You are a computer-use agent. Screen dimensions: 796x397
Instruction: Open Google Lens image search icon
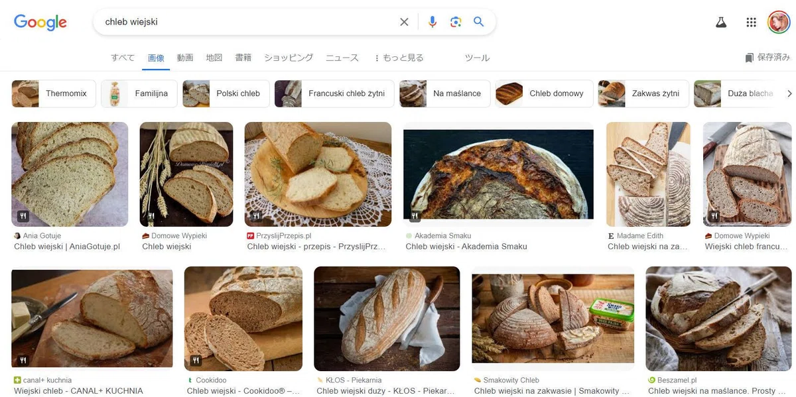point(456,22)
